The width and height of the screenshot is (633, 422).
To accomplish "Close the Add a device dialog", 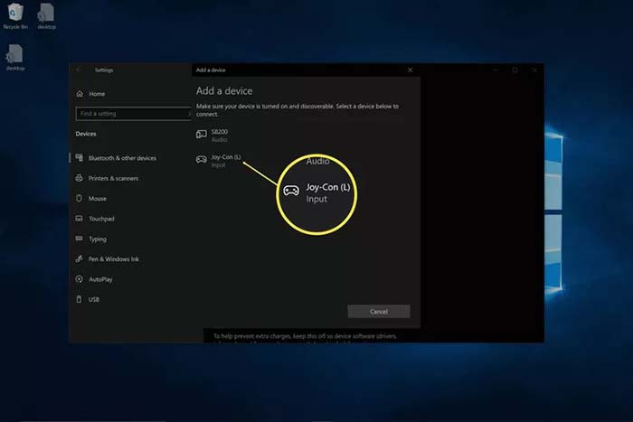I will (x=411, y=70).
